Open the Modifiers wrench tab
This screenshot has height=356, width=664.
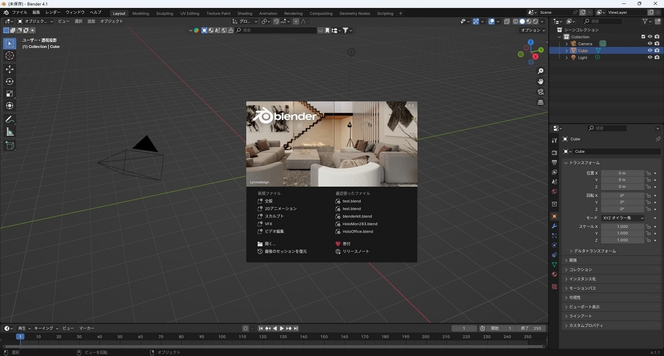point(554,226)
